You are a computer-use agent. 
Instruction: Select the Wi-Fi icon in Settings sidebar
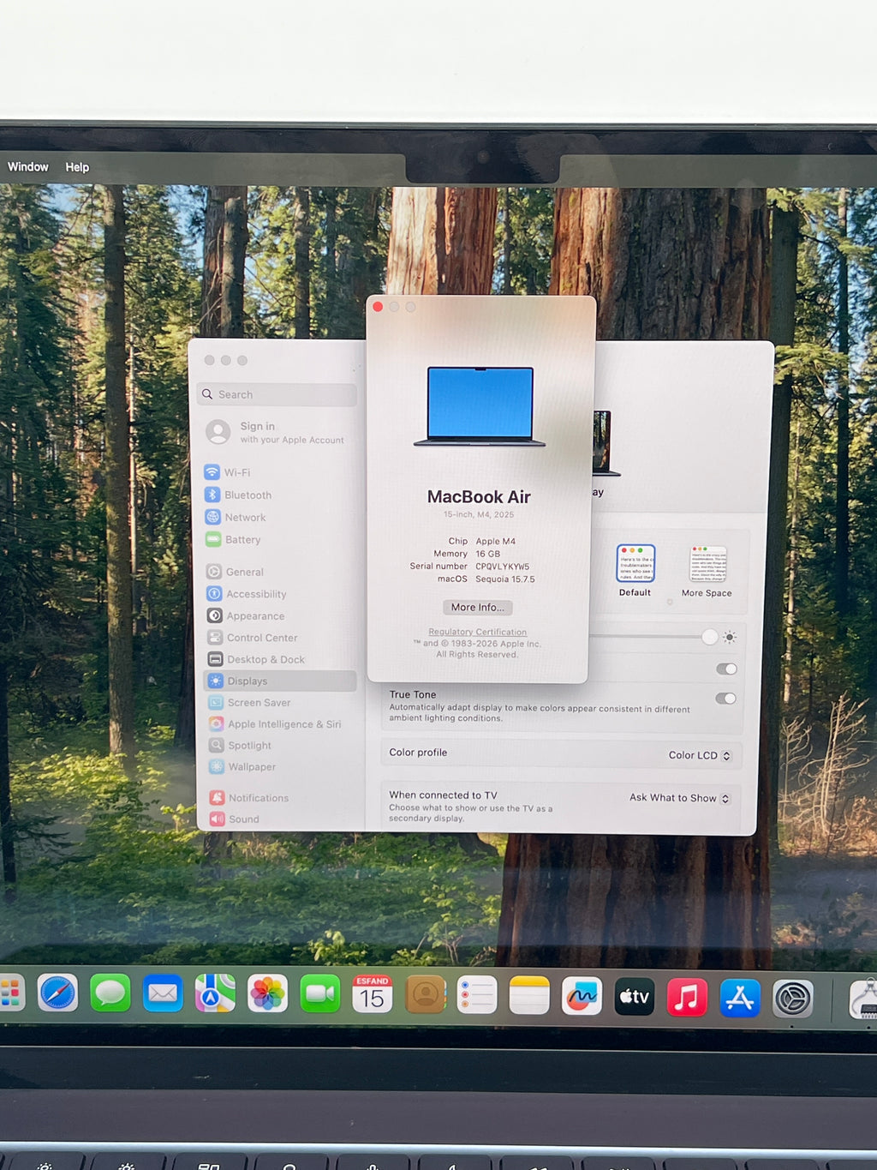(212, 472)
